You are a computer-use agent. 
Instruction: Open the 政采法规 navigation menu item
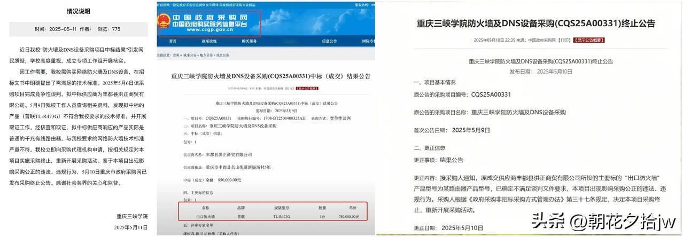click(x=208, y=41)
